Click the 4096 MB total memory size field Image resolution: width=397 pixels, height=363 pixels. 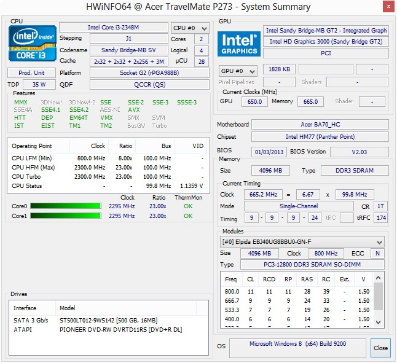click(x=270, y=171)
